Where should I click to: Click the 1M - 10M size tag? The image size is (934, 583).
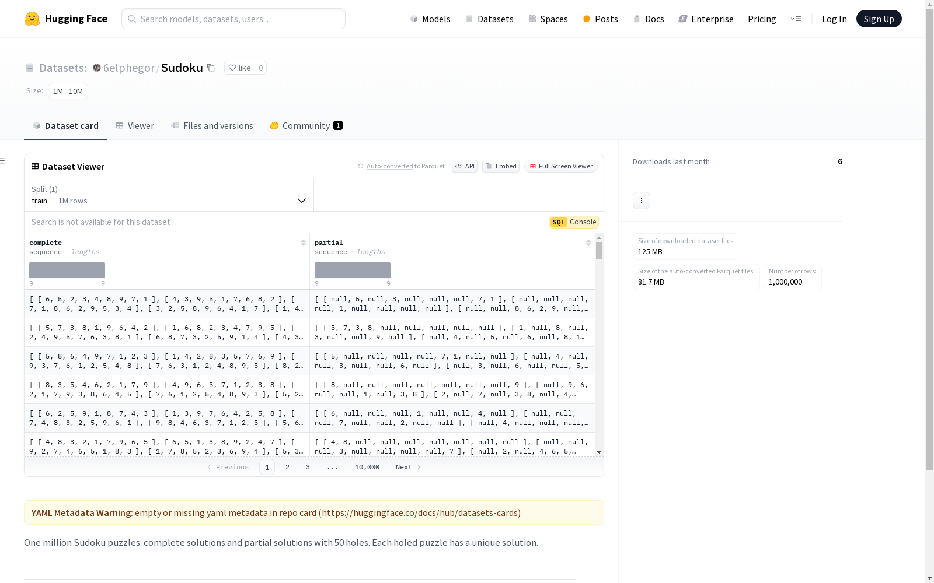pos(68,91)
